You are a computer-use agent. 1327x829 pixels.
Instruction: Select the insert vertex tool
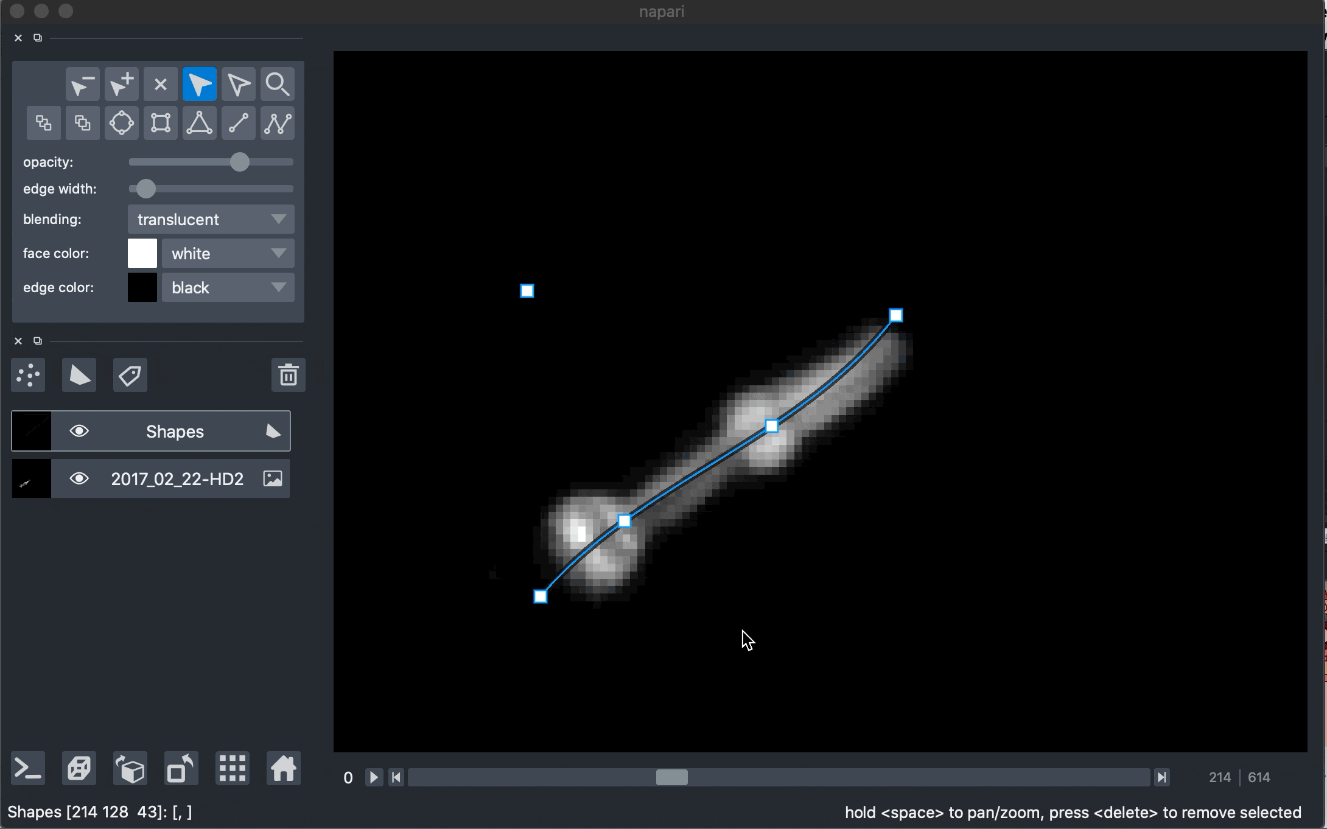tap(121, 84)
